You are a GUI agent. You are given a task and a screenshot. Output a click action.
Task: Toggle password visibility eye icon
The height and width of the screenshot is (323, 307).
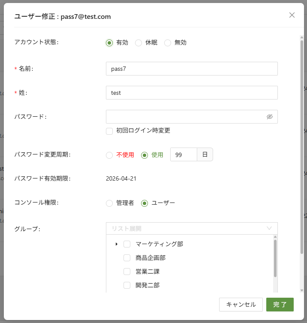click(269, 117)
